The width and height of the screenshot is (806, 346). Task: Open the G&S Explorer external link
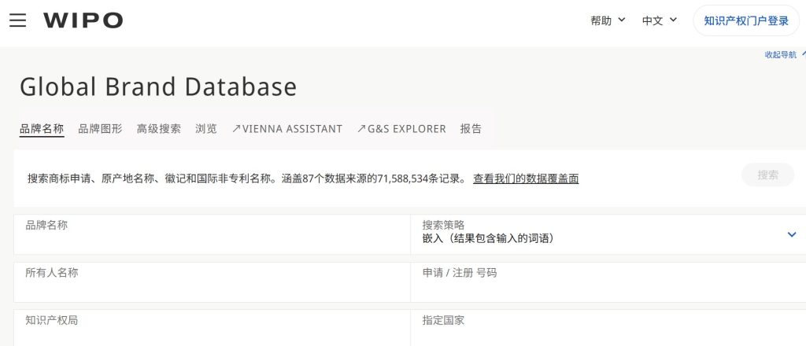tap(401, 129)
